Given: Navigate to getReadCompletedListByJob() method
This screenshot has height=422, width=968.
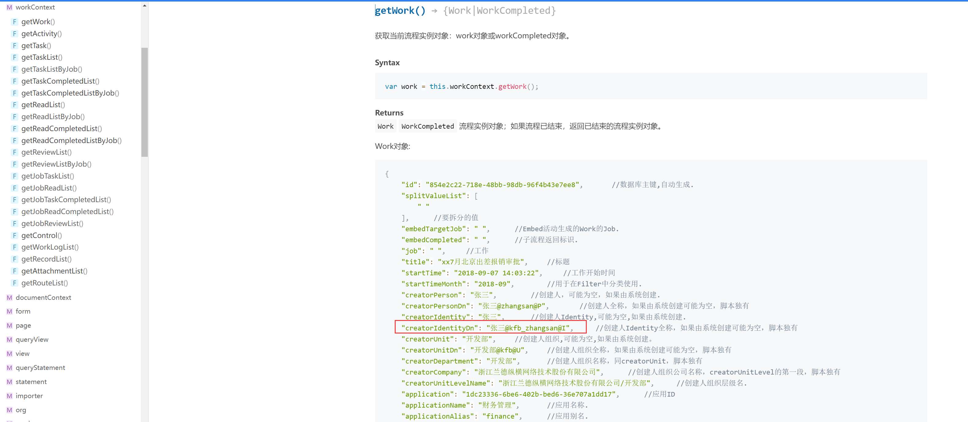Looking at the screenshot, I should click(71, 140).
